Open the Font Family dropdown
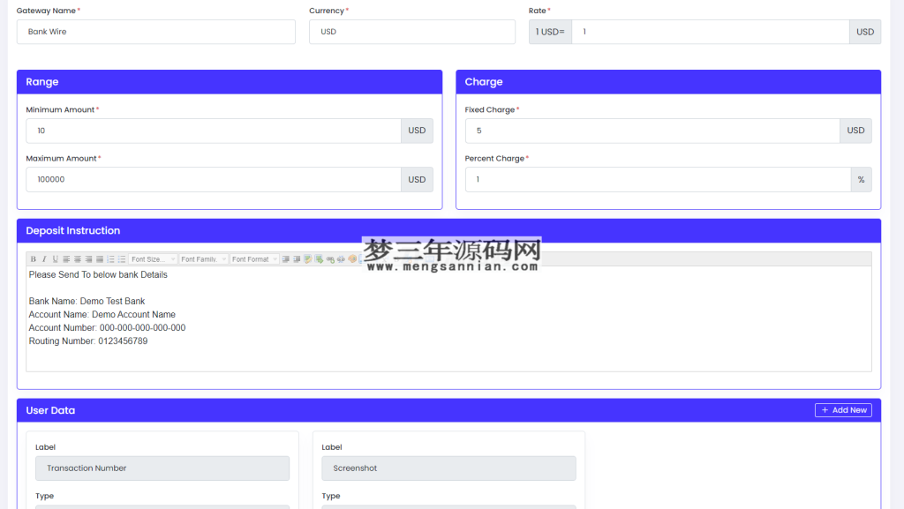The height and width of the screenshot is (509, 904). [x=202, y=258]
